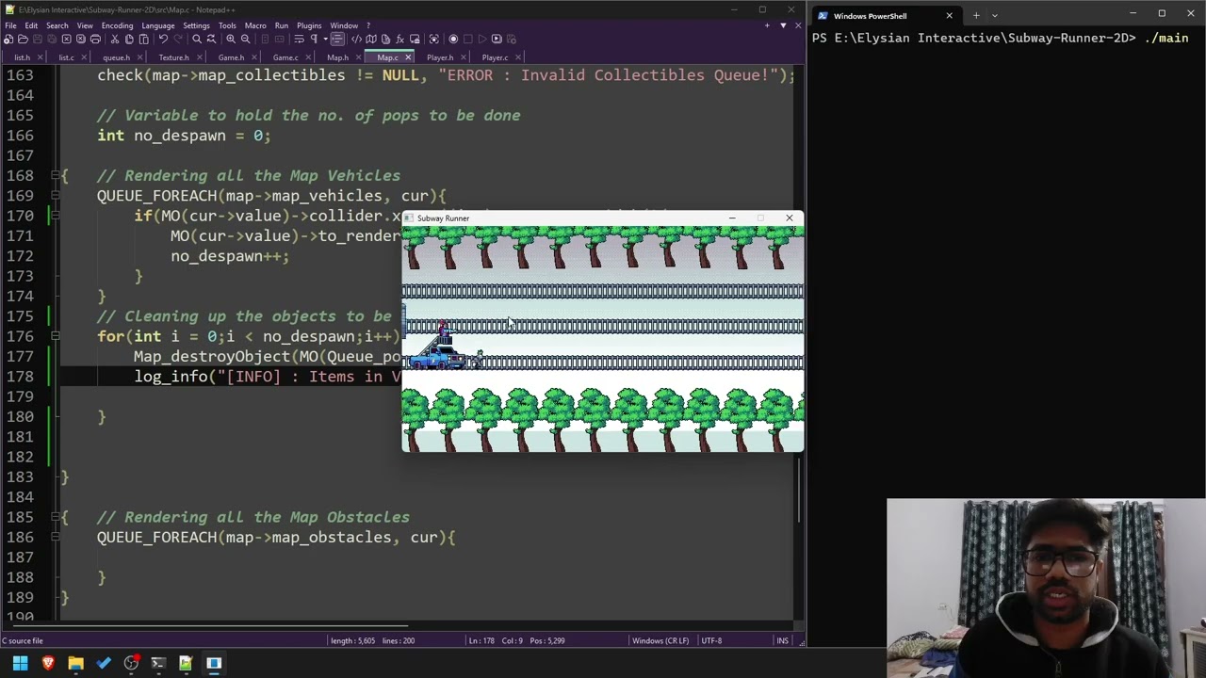The height and width of the screenshot is (678, 1206).
Task: Open Find with the magnifier icon
Action: pyautogui.click(x=197, y=39)
